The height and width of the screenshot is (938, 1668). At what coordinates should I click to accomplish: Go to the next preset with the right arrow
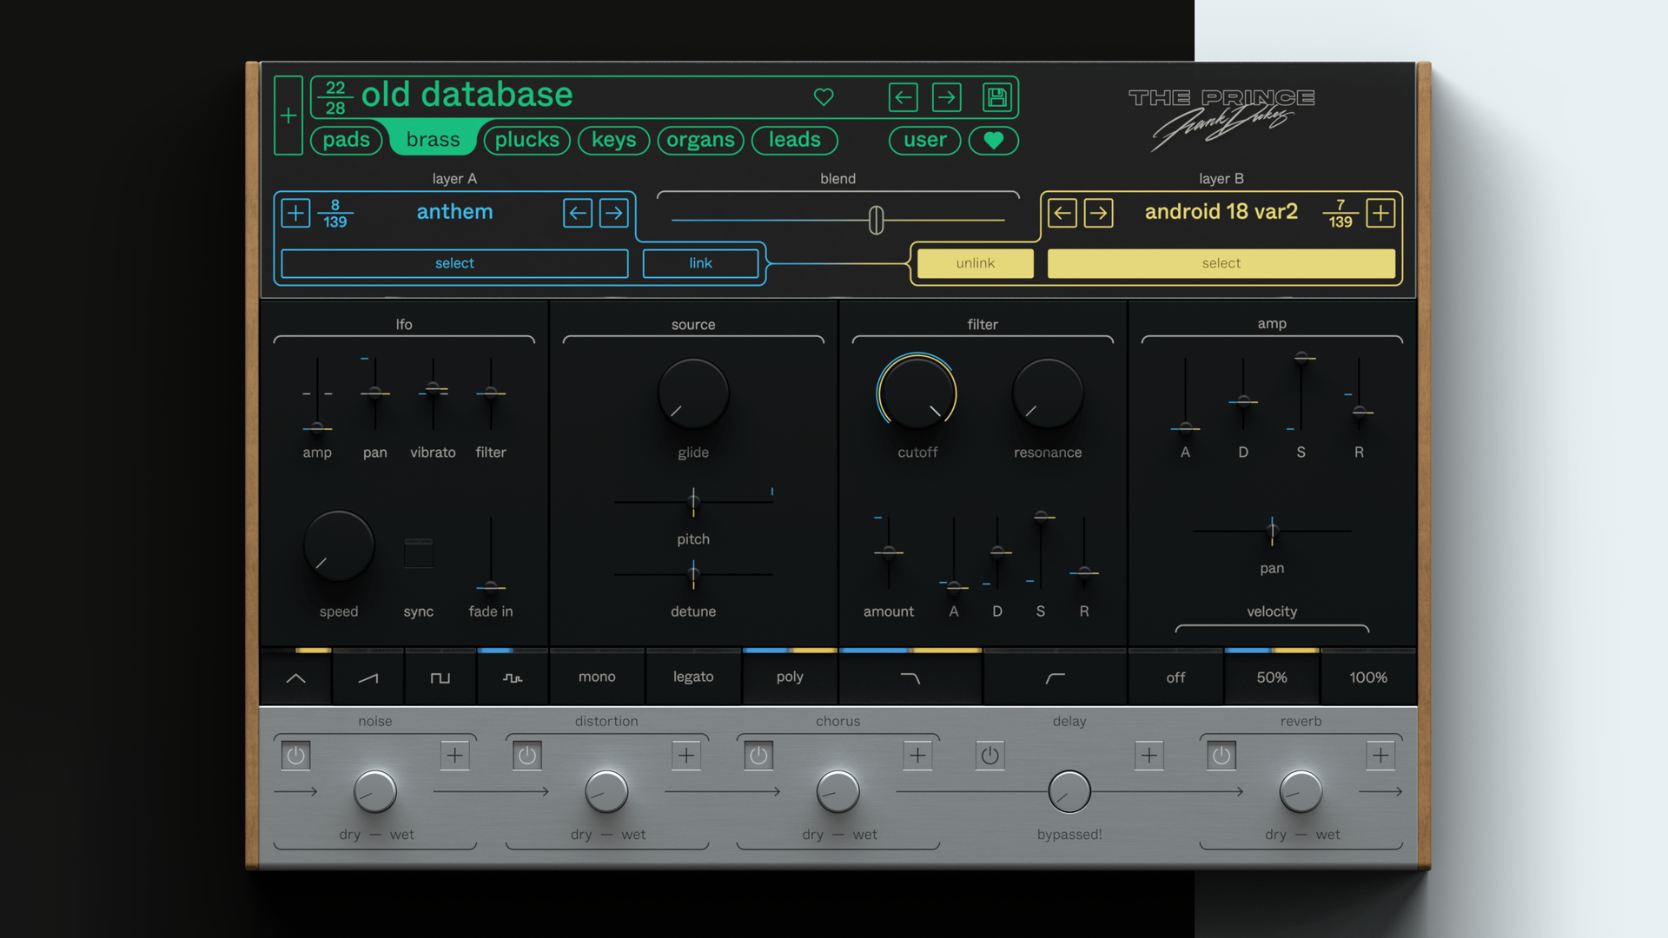[x=947, y=97]
